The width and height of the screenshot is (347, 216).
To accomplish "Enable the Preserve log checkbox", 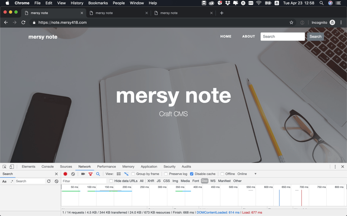I will point(166,174).
